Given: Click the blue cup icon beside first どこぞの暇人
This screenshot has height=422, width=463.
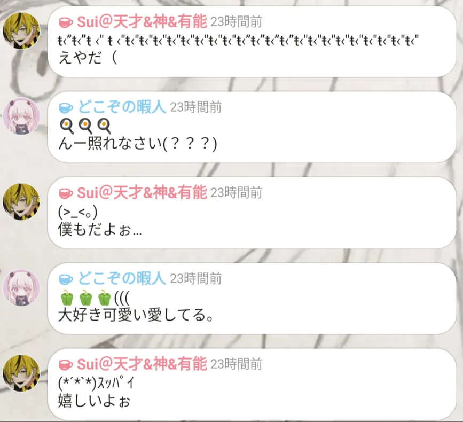Looking at the screenshot, I should [66, 108].
